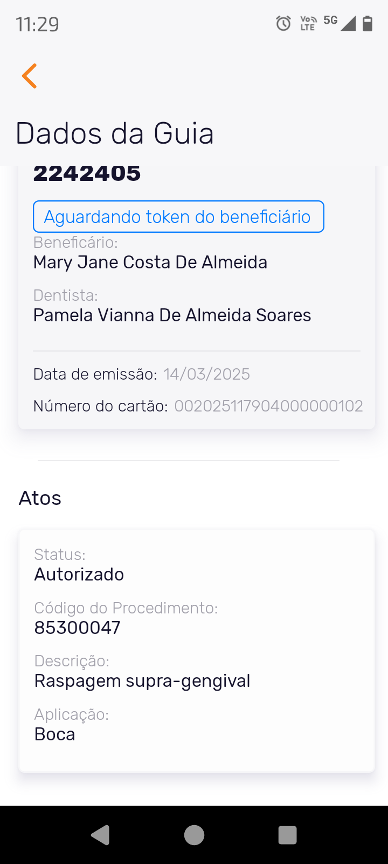
Task: Tap the battery status icon
Action: 368,23
